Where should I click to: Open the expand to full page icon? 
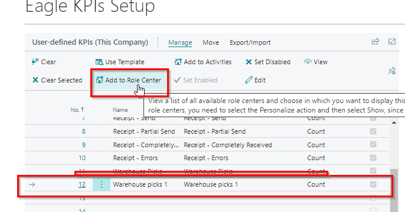[392, 41]
